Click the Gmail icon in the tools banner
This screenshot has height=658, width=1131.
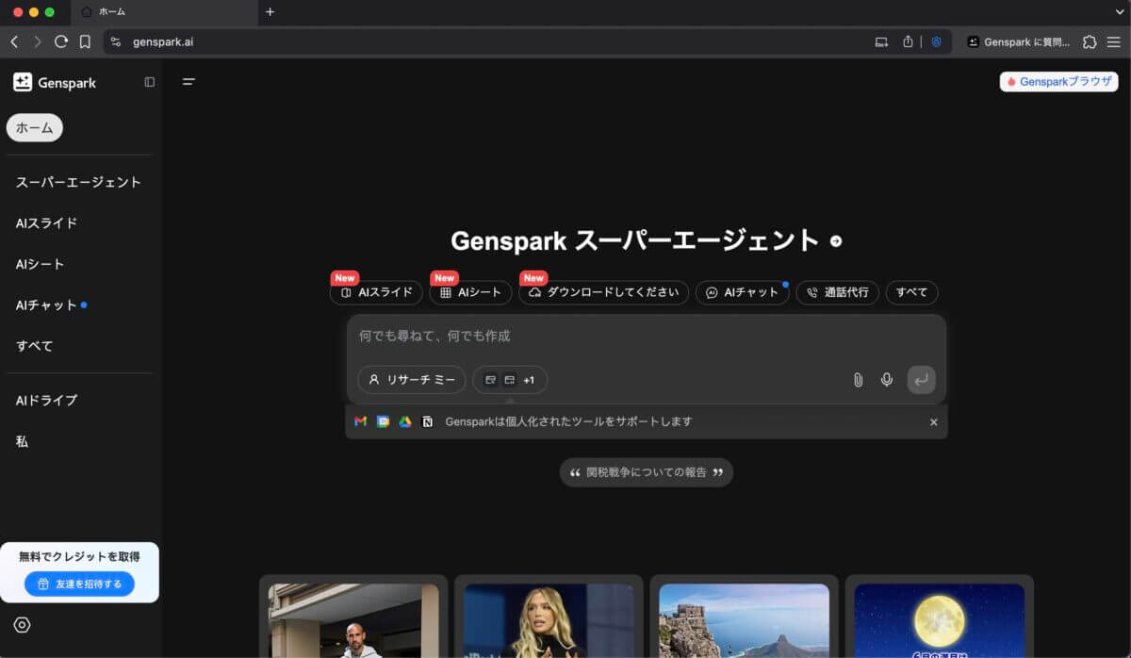[x=360, y=421]
